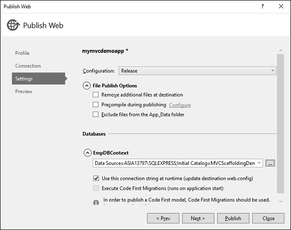Check Precompile during publishing option
Viewport: 291px width, 230px height.
(96, 104)
